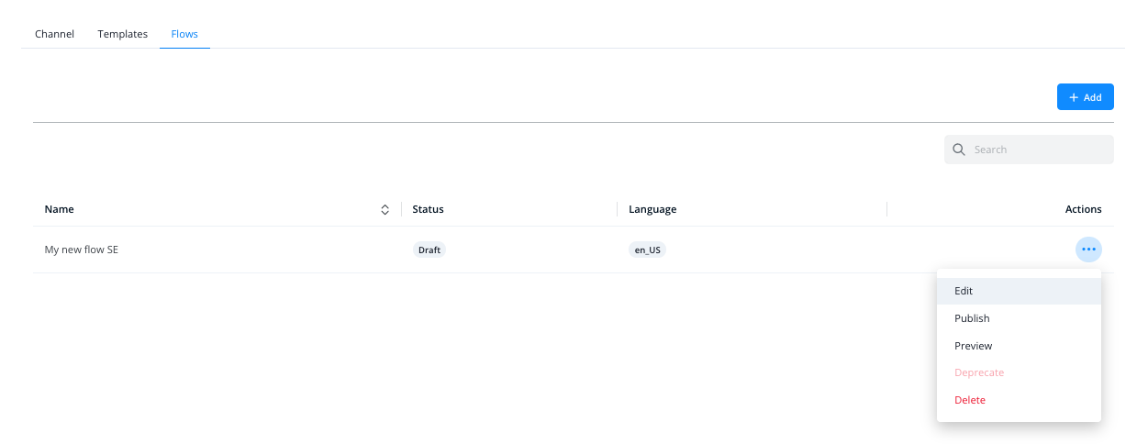Click the magnifying glass search icon
Image resolution: width=1137 pixels, height=444 pixels.
click(959, 150)
